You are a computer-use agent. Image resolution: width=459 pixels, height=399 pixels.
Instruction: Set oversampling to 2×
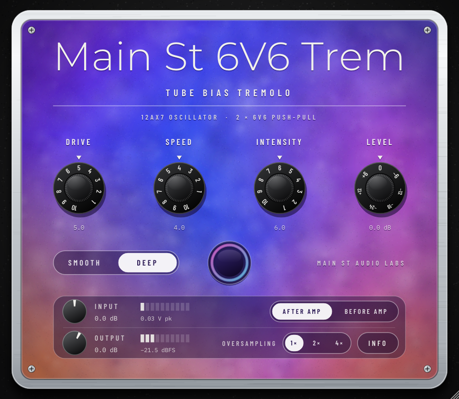316,343
